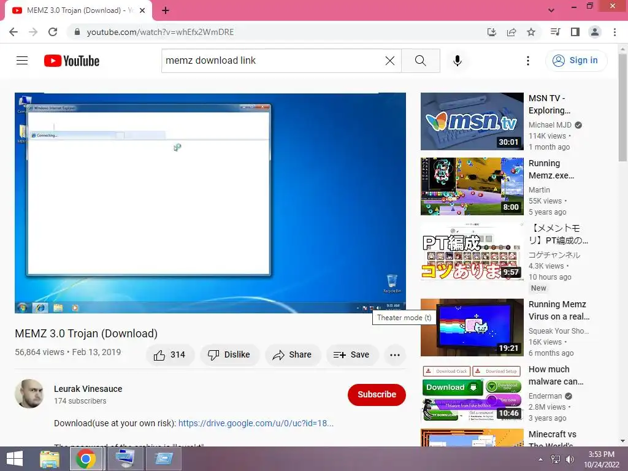The height and width of the screenshot is (471, 628).
Task: Open the Chrome three-dot menu
Action: tap(615, 32)
